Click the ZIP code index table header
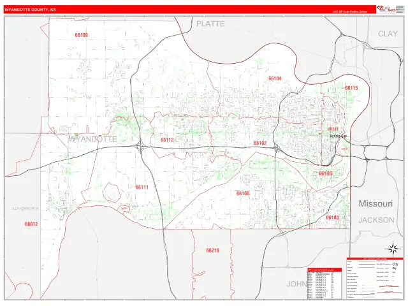408x306 pixels. [x=324, y=270]
